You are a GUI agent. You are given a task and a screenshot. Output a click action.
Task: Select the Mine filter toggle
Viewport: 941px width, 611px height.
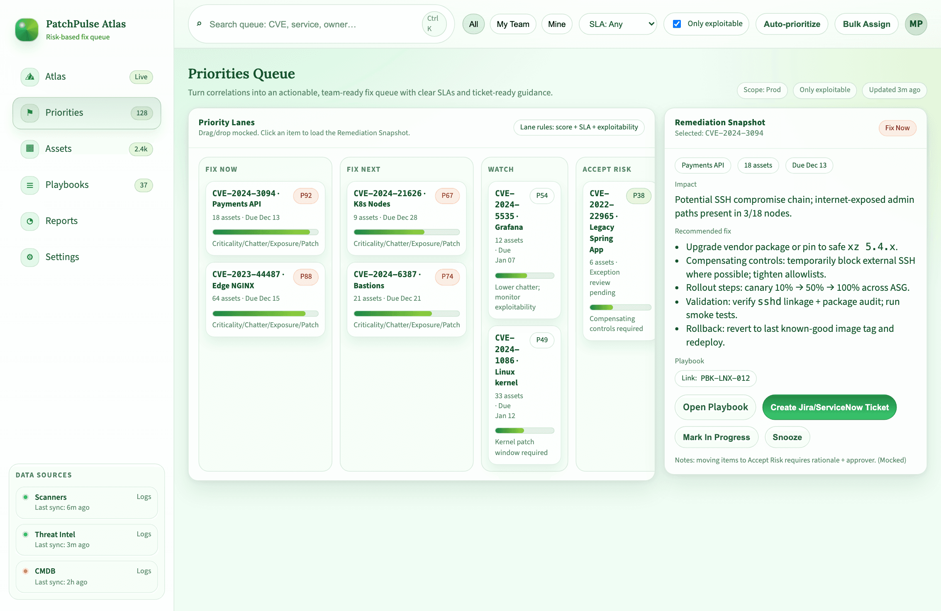pyautogui.click(x=556, y=24)
